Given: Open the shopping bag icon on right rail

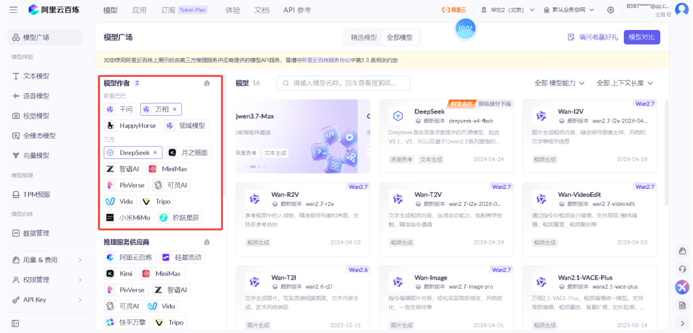Looking at the screenshot, I should tap(682, 251).
